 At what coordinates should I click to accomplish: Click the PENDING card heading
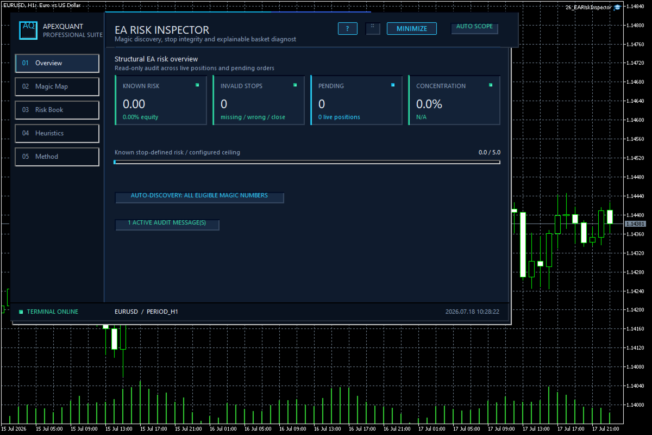tap(331, 86)
